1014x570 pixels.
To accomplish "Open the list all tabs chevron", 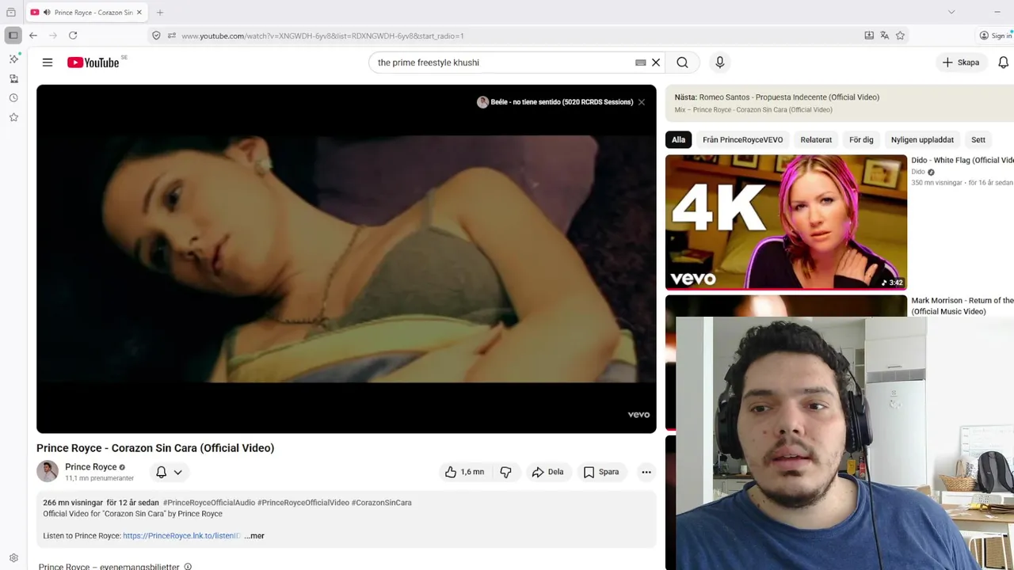I will click(951, 12).
